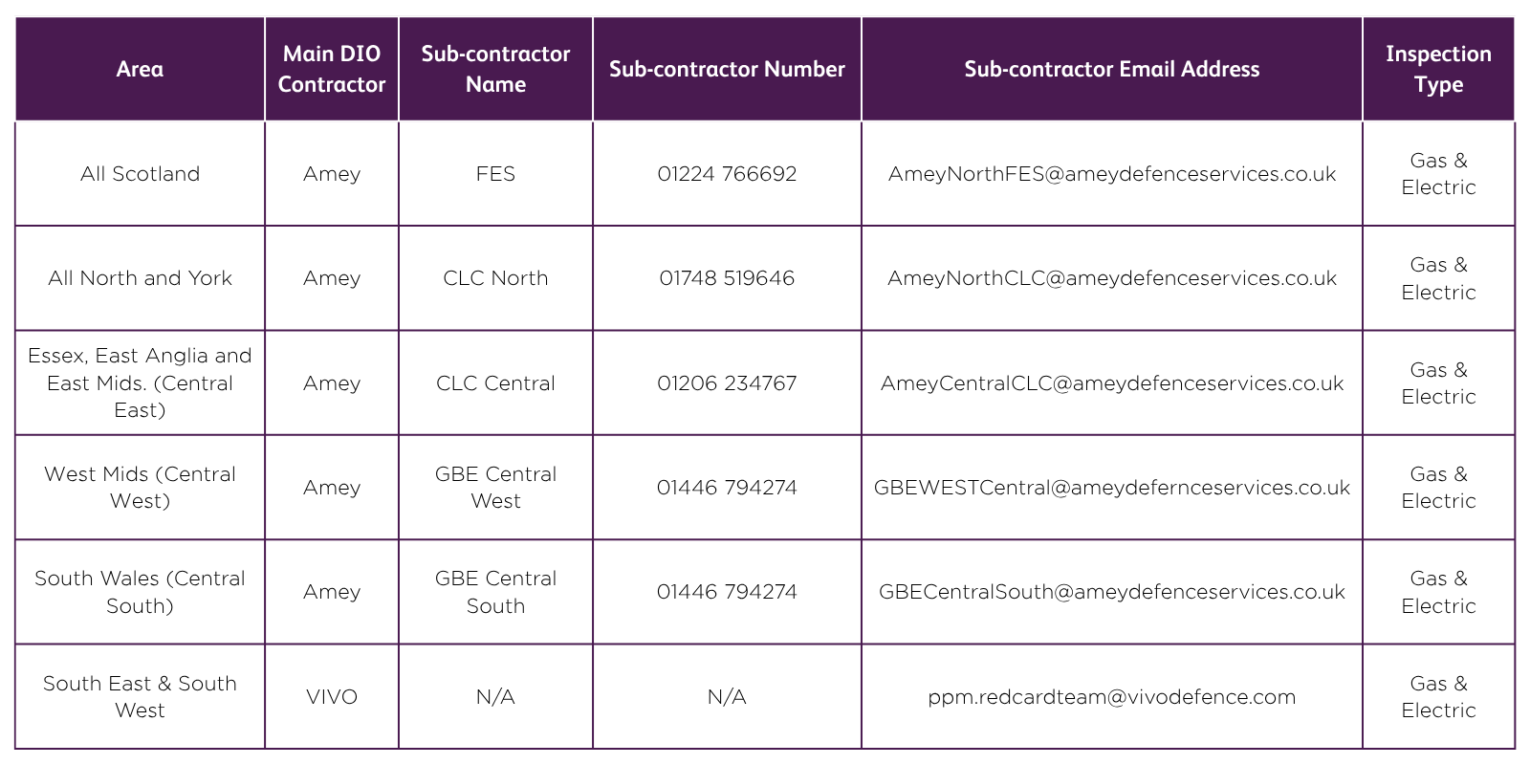Click the Sub-contractor Name column header
The height and width of the screenshot is (765, 1530).
point(495,69)
